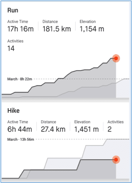Click Hike Elevation value 1,451 m
Image resolution: width=132 pixels, height=183 pixels.
click(86, 129)
